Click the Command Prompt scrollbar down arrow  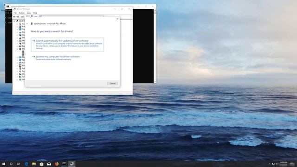coord(155,82)
